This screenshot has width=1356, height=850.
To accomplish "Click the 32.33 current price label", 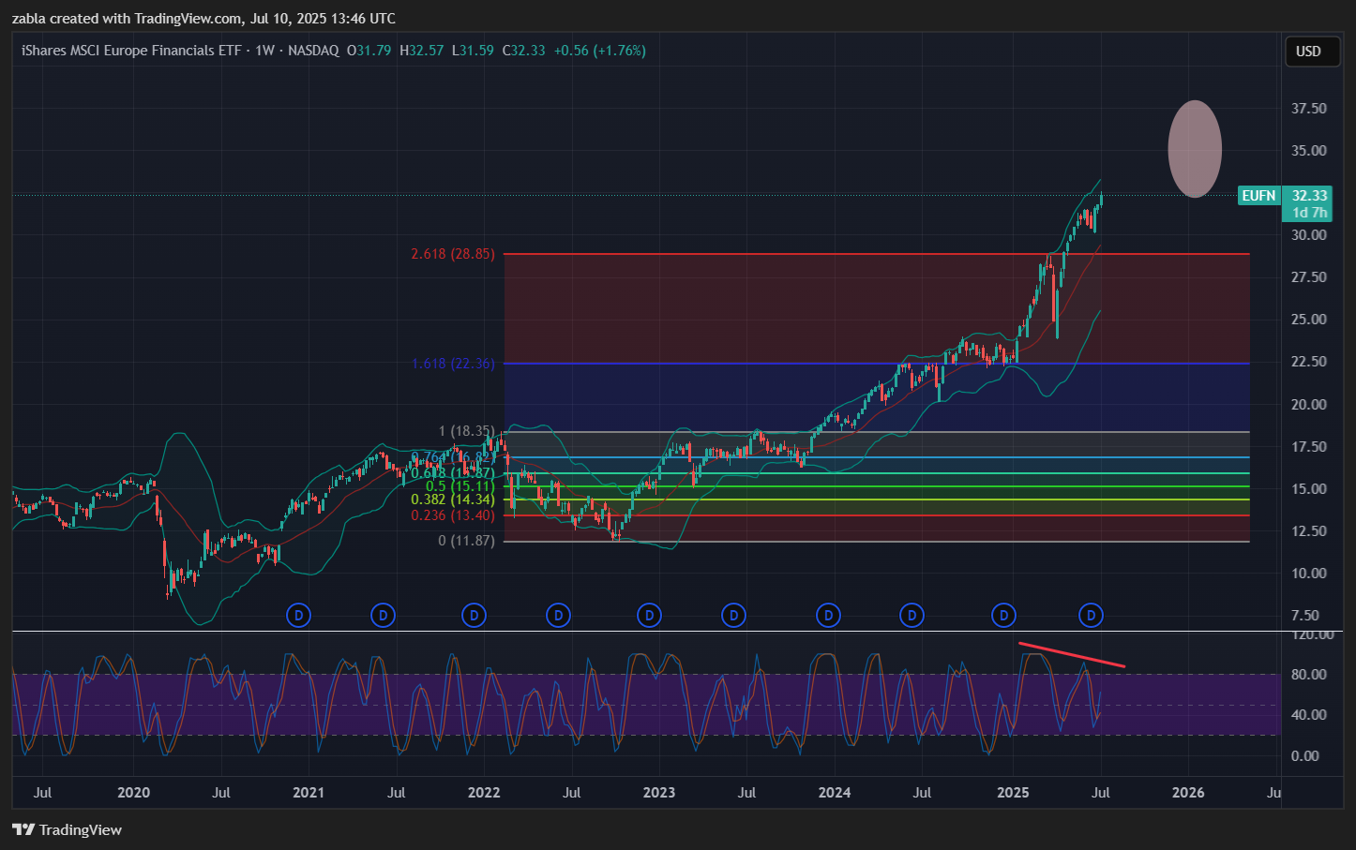I will 1309,196.
